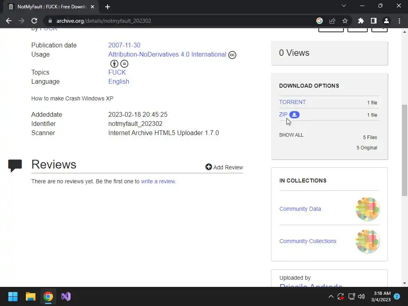
Task: Open Visual Studio from the taskbar
Action: coord(66,296)
